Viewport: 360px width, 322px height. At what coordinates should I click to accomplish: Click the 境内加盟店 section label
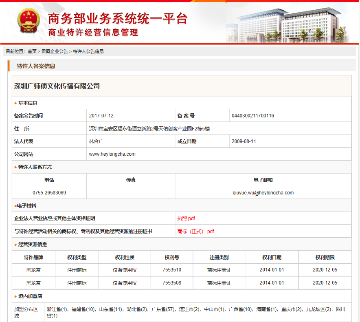coord(30,296)
